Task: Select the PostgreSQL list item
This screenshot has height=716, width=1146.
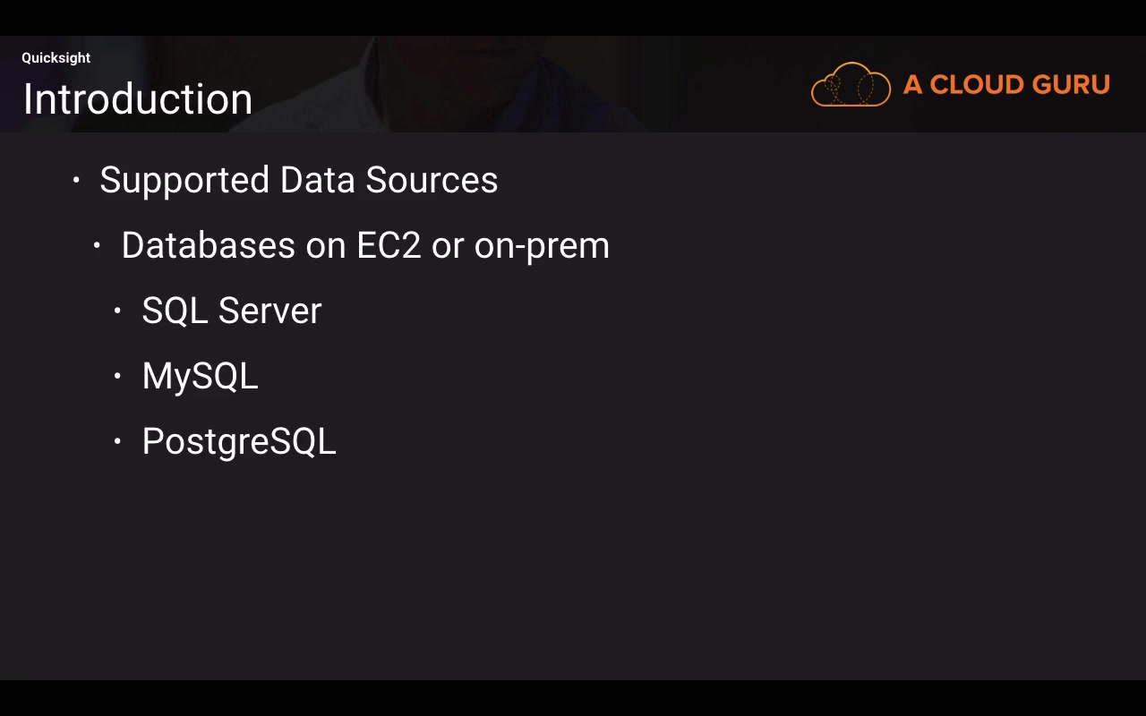Action: (239, 441)
